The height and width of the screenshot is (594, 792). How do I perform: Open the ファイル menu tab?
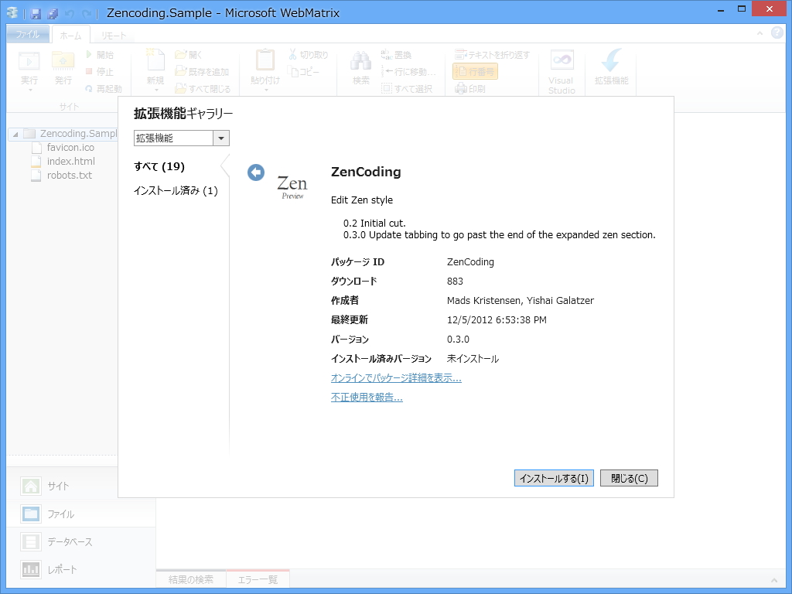[27, 34]
